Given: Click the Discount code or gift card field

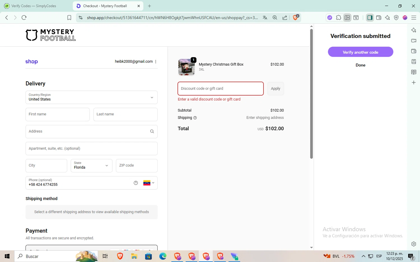Looking at the screenshot, I should [x=221, y=89].
